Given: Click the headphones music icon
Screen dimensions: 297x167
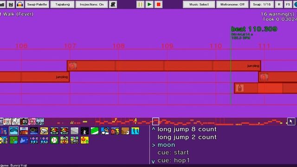Looking at the screenshot, I should [x=20, y=4].
